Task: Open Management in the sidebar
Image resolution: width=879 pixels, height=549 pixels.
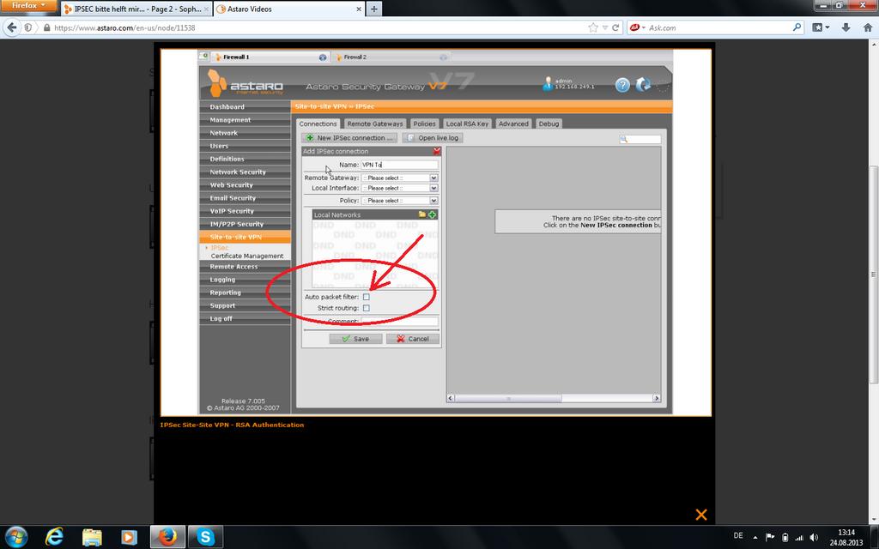Action: 245,120
